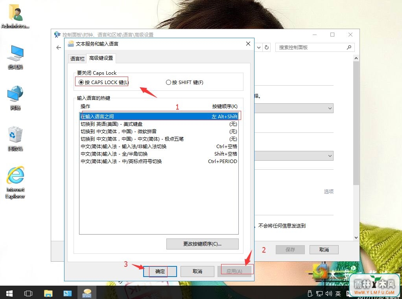Screen dimensions: 402x299
Task: Open the 此电脑 desktop icon
Action: (x=15, y=57)
